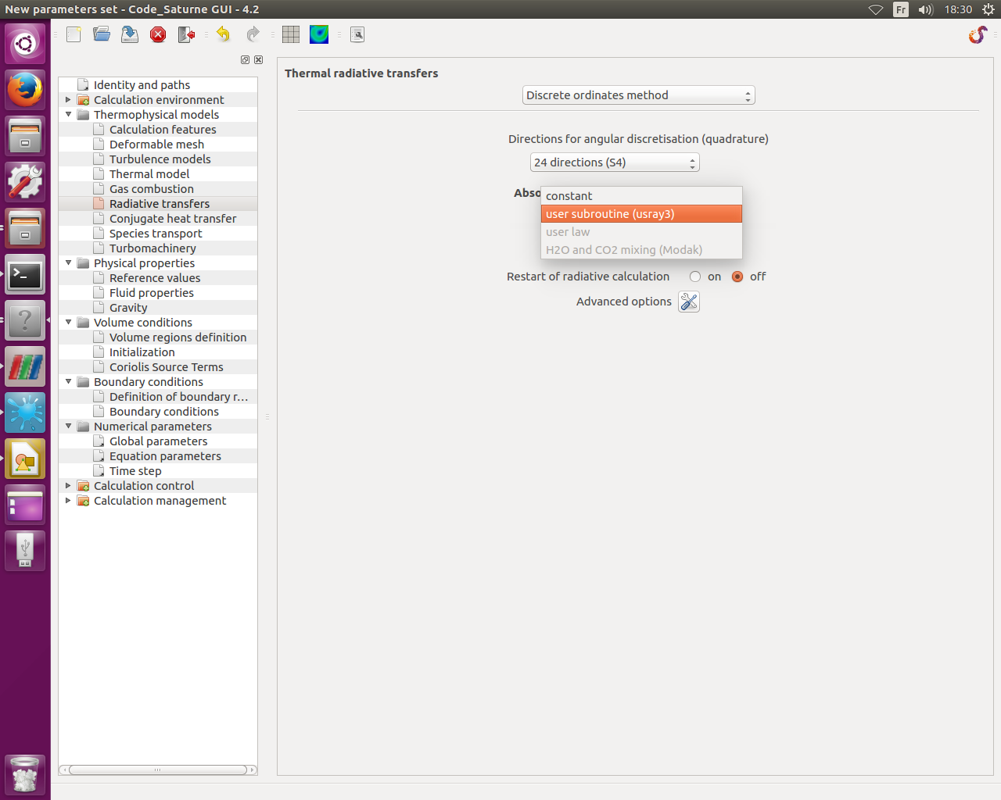The height and width of the screenshot is (800, 1001).
Task: Launch Firefox from the Ubuntu dock
Action: (25, 90)
